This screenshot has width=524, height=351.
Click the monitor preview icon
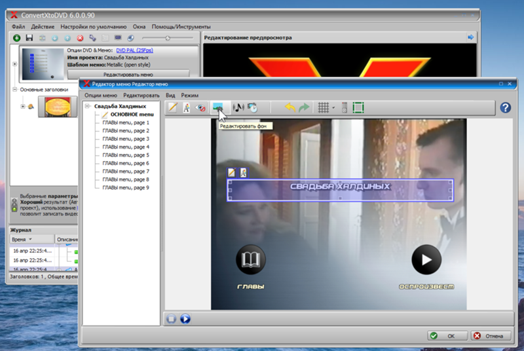[118, 38]
